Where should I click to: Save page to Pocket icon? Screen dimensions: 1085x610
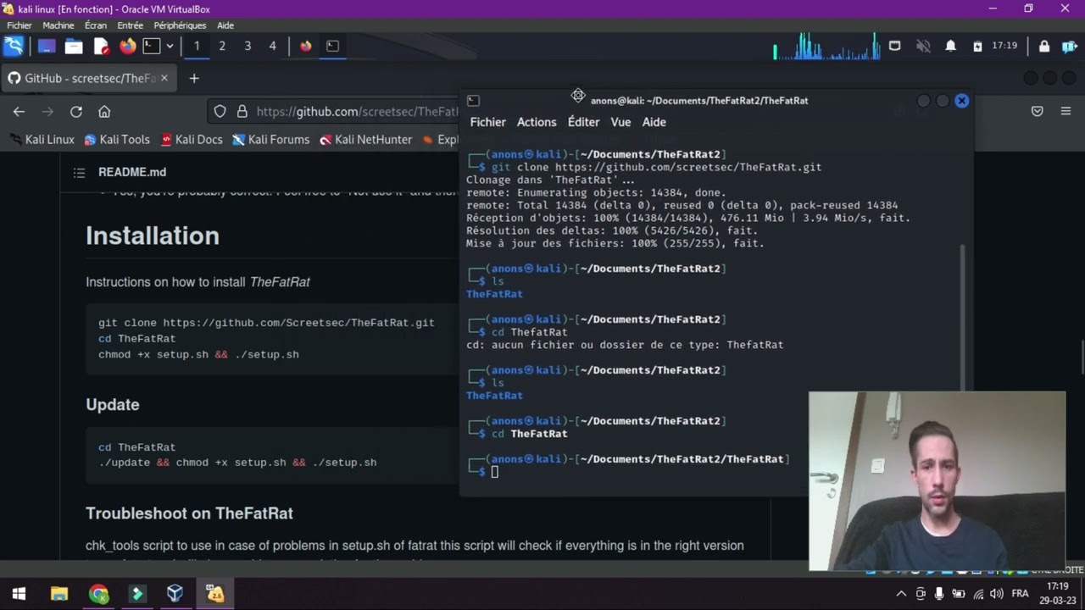1037,111
